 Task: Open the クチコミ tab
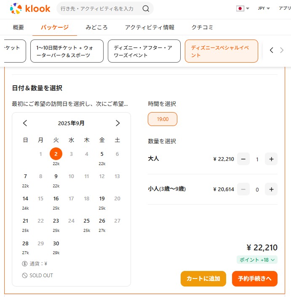coord(202,27)
